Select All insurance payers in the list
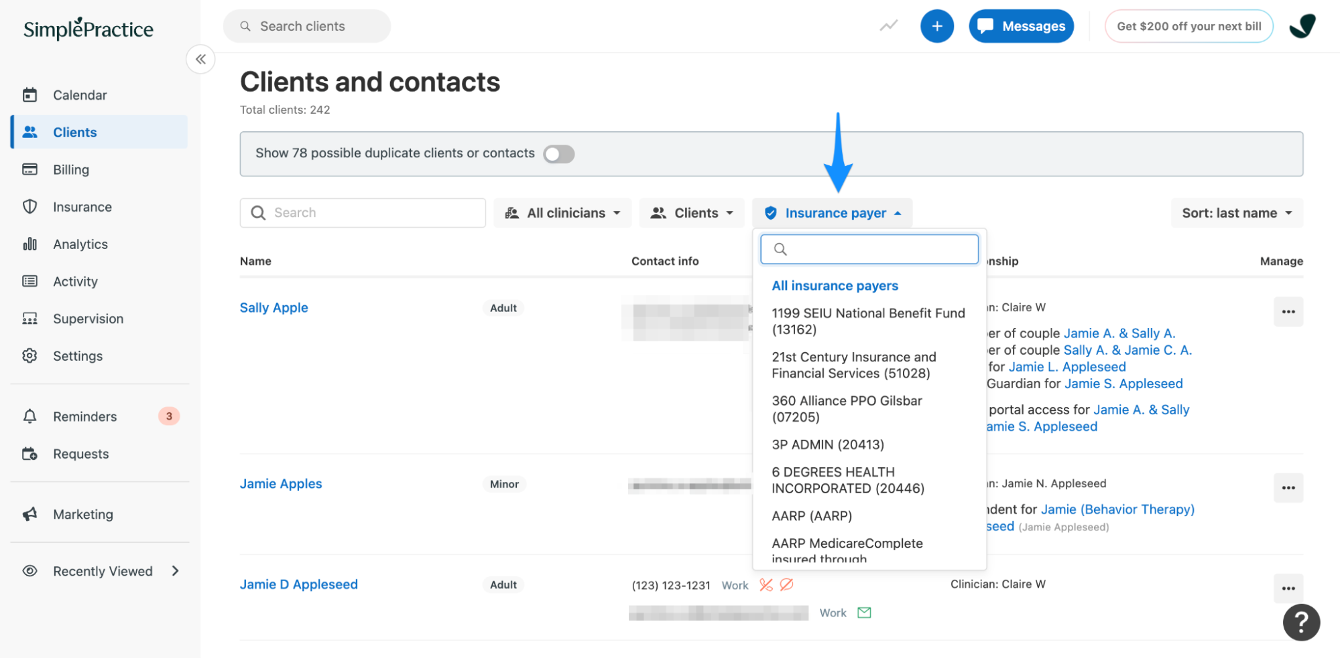 point(835,285)
